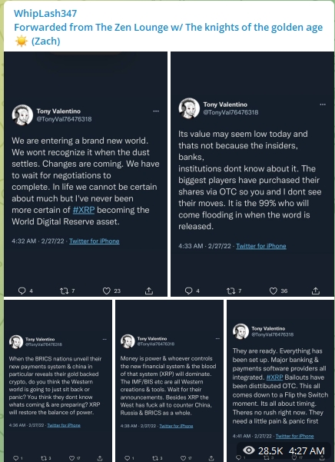
Task: Click the retweet icon on the 4:33 AM tweet
Action: [231, 291]
